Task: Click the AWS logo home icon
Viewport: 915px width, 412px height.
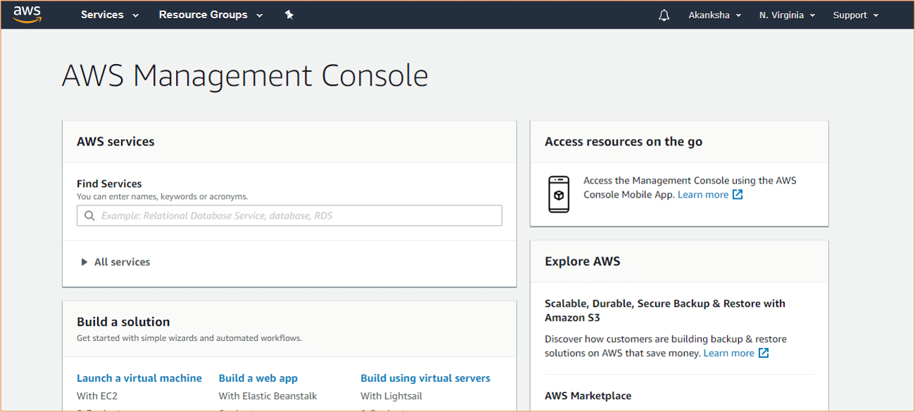Action: pyautogui.click(x=27, y=14)
